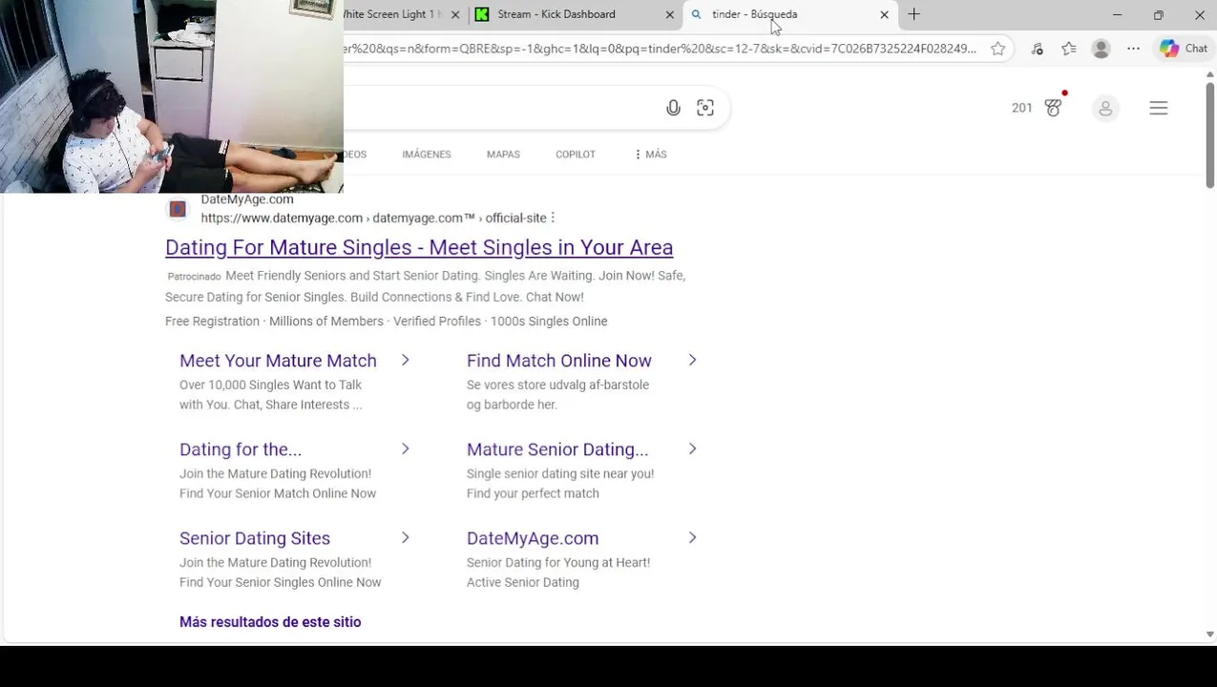The height and width of the screenshot is (687, 1217).
Task: Click Más resultados de este sitio
Action: tap(270, 622)
